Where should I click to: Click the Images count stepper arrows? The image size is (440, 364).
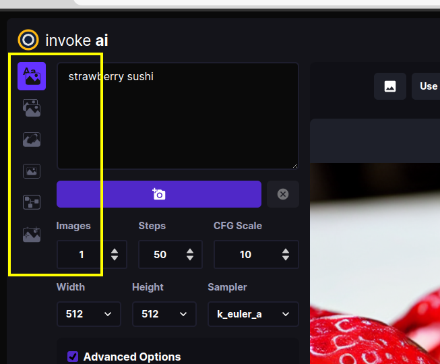tap(115, 255)
